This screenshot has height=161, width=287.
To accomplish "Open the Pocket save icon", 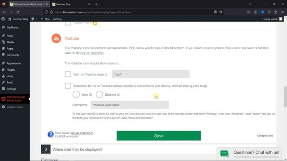I will [249, 12].
